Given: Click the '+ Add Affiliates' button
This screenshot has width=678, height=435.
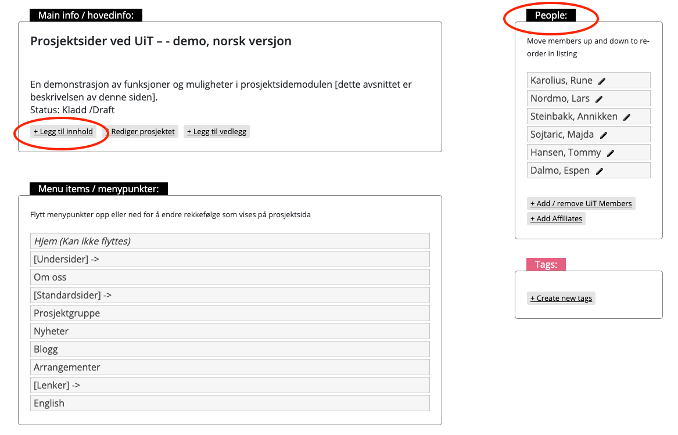Looking at the screenshot, I should click(556, 218).
